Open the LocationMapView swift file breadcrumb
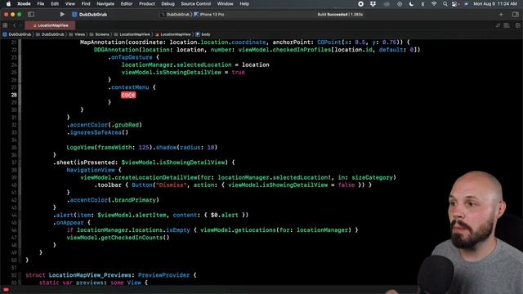 click(x=173, y=34)
